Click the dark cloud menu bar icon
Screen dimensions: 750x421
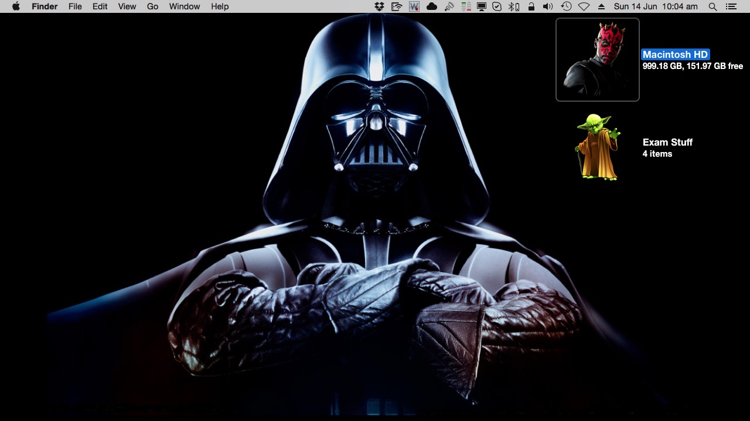click(x=432, y=6)
